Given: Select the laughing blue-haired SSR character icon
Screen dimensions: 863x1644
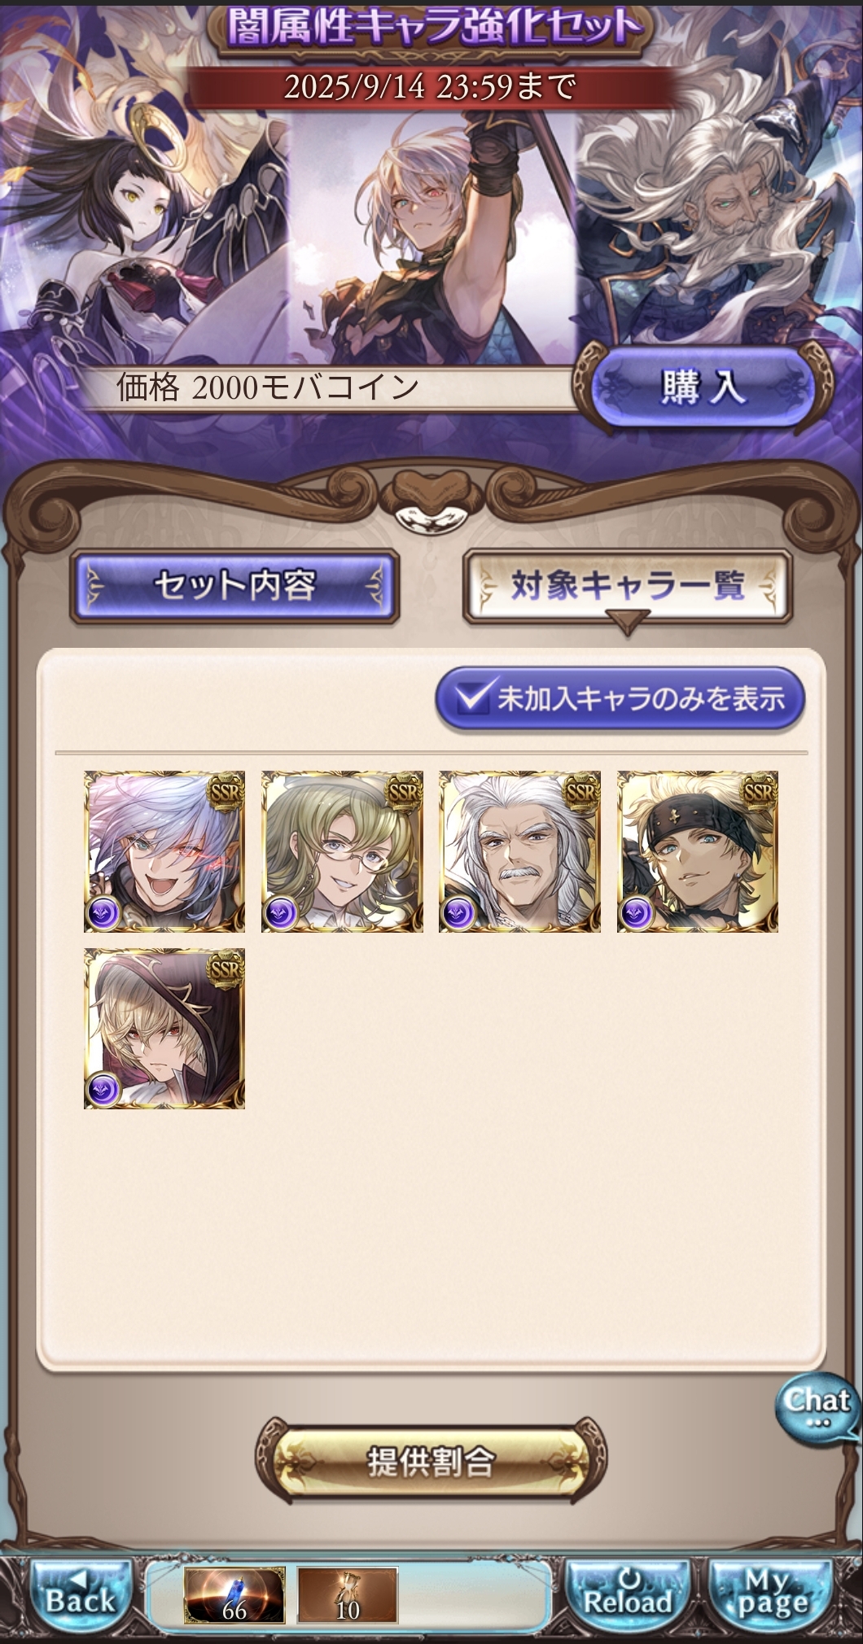Looking at the screenshot, I should coord(164,851).
